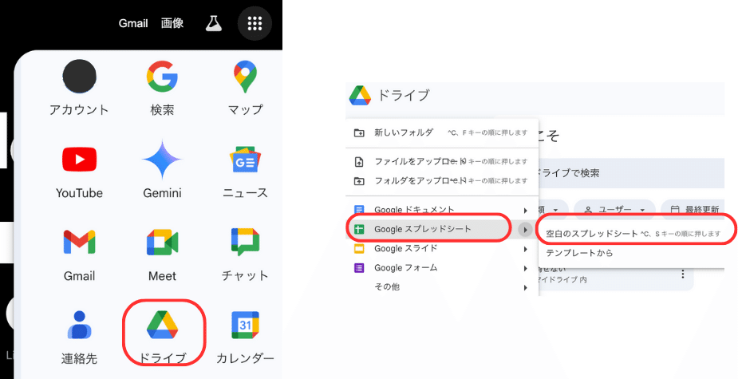Expand the その他 submenu arrow

tap(525, 288)
